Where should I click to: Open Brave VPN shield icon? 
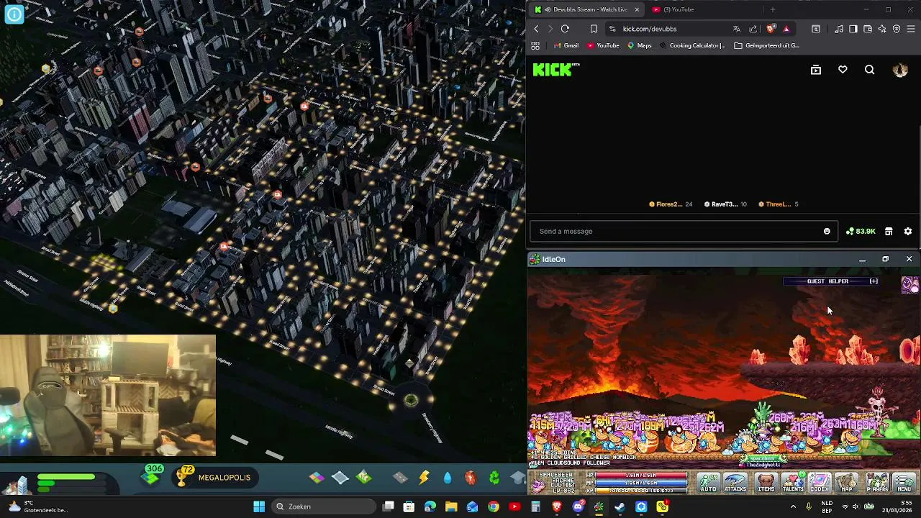(897, 29)
